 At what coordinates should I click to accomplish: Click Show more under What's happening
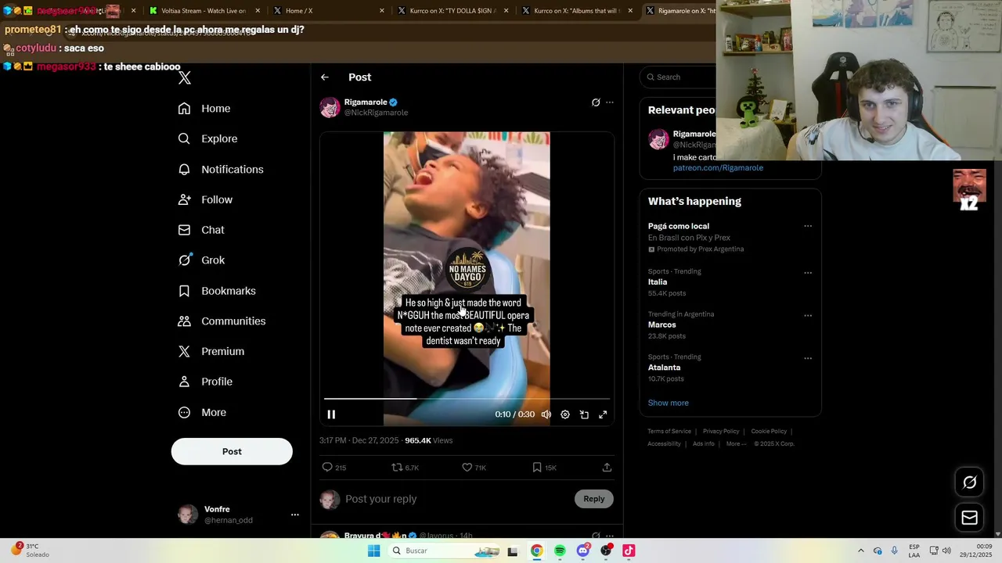pos(668,403)
